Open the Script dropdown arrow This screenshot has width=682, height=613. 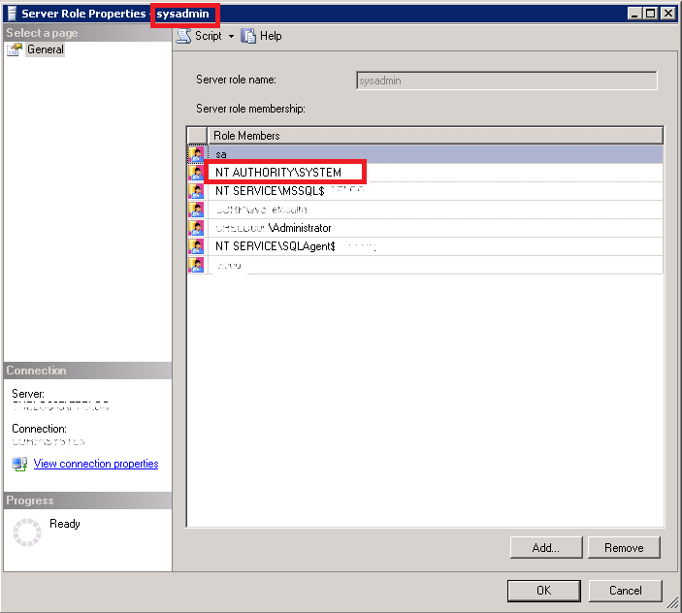(232, 36)
